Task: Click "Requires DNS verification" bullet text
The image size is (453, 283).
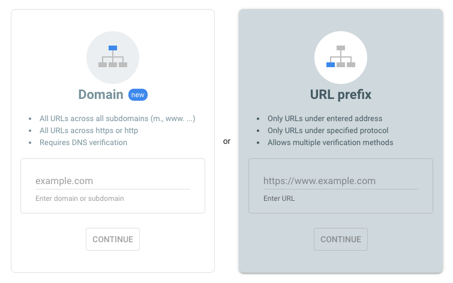Action: click(x=83, y=143)
